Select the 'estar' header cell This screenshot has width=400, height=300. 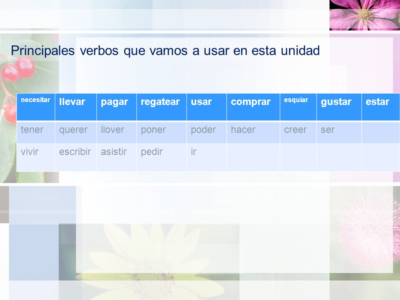click(x=381, y=107)
